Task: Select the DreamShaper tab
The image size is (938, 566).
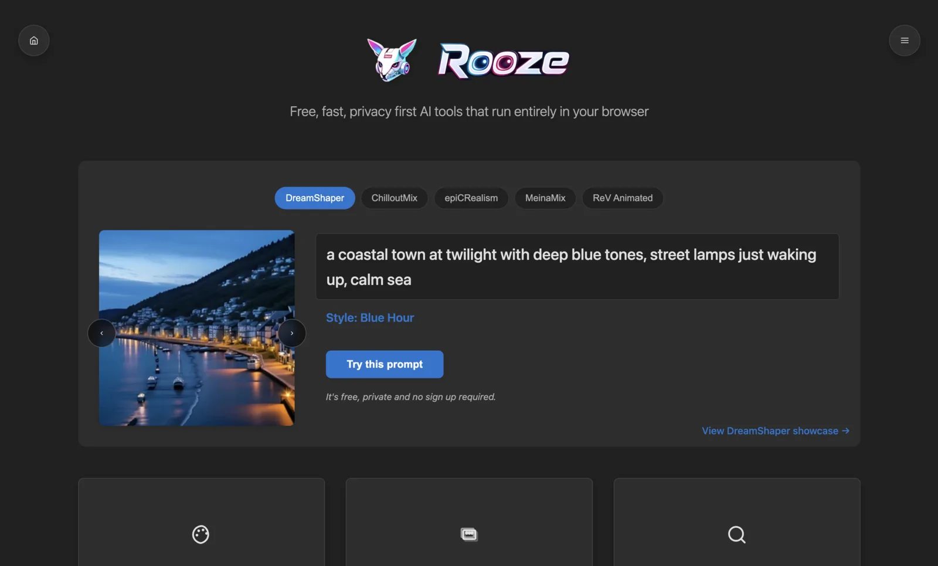Action: 315,198
